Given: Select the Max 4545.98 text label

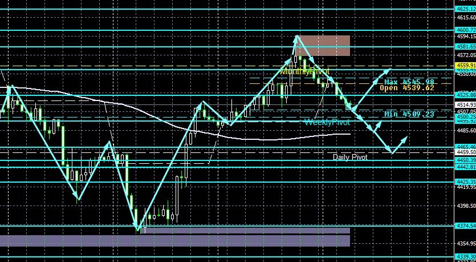Looking at the screenshot, I should tap(409, 82).
